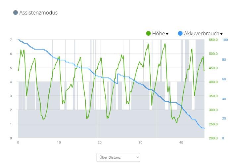238x163 pixels.
Task: Click the green Höhe legend circle
Action: (x=149, y=33)
